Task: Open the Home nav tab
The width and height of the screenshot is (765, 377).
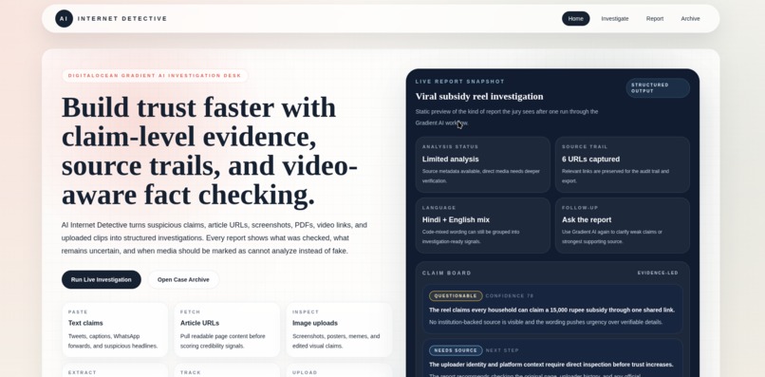Action: pos(576,19)
